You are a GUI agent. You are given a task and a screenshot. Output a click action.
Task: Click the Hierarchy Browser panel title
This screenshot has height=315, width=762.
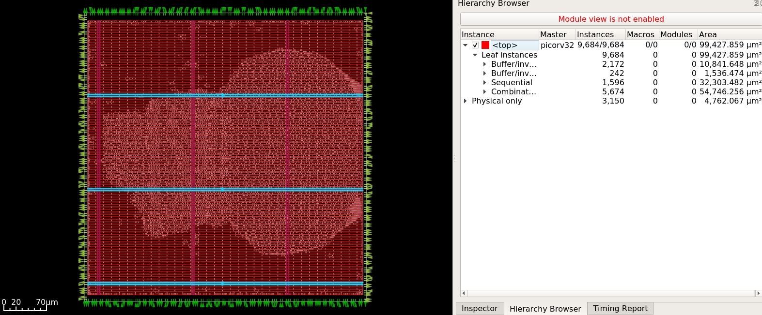(x=493, y=3)
